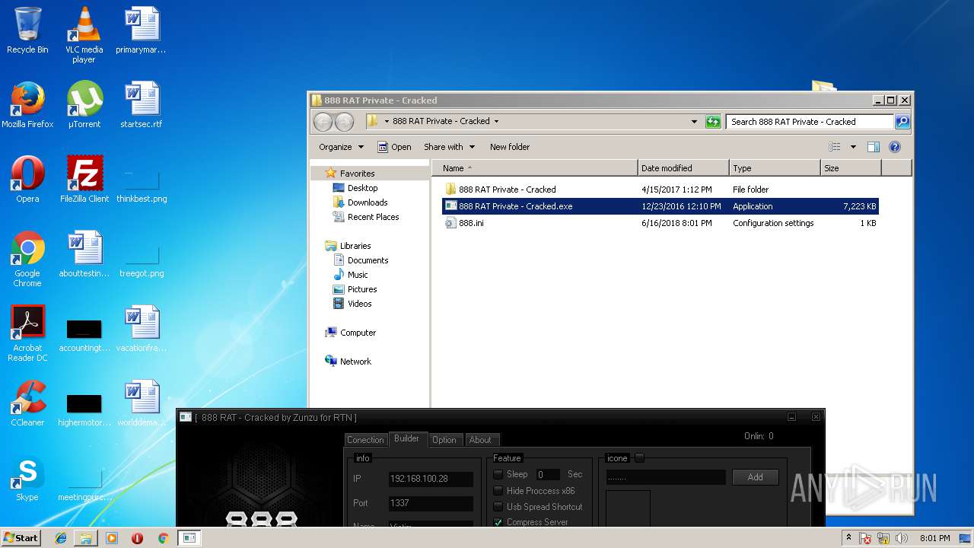Click the Action Center flag tray icon
Viewport: 974px width, 548px height.
[865, 538]
